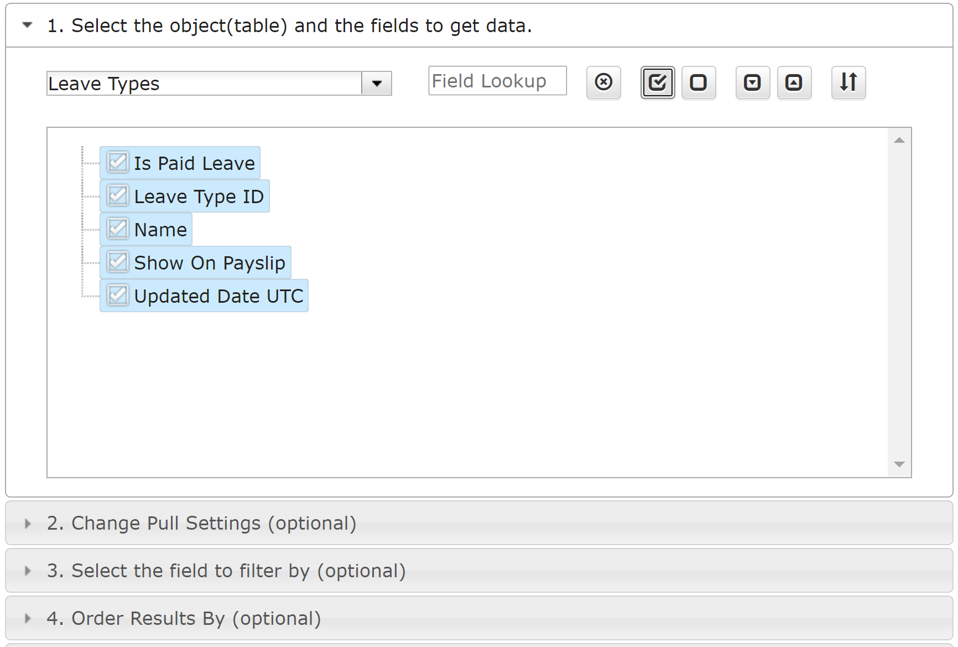Click the Leave Types combo box text
The image size is (958, 647).
coord(205,84)
